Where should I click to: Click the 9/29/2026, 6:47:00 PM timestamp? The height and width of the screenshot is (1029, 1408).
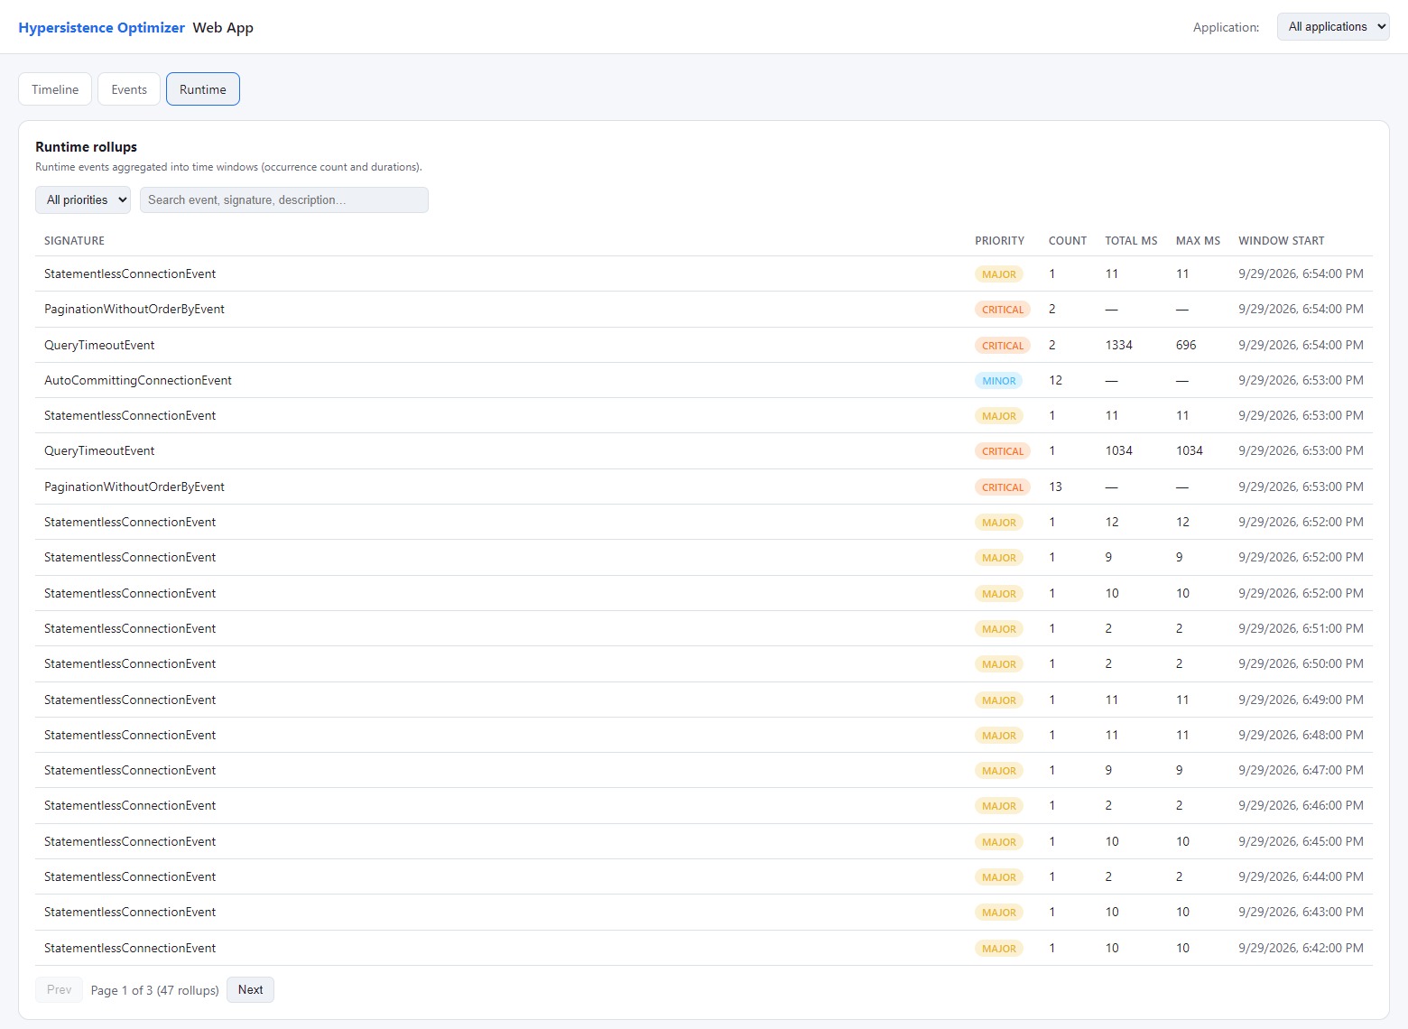coord(1301,770)
